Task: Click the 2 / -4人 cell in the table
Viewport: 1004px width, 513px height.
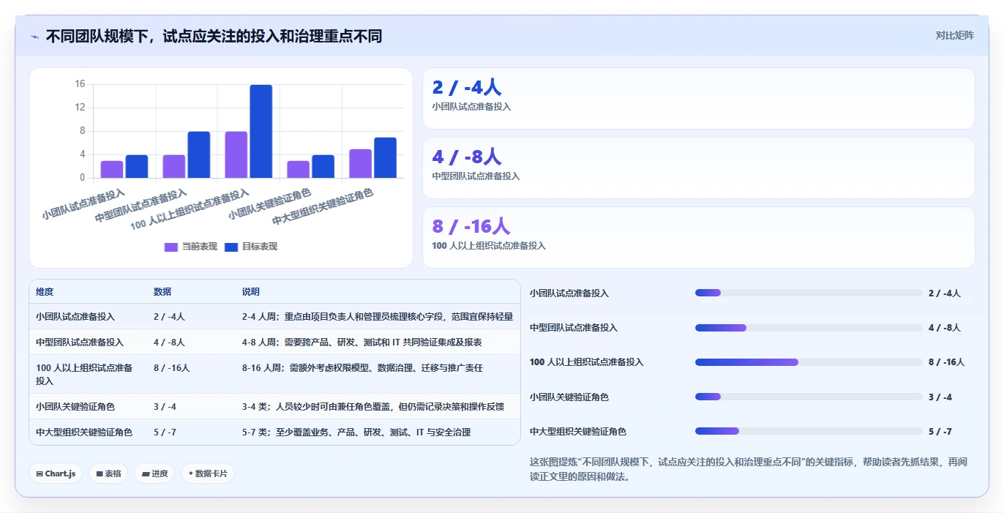Action: tap(169, 317)
